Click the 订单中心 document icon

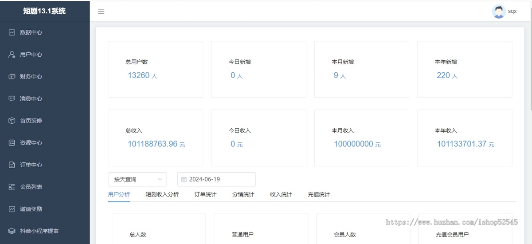(12, 165)
